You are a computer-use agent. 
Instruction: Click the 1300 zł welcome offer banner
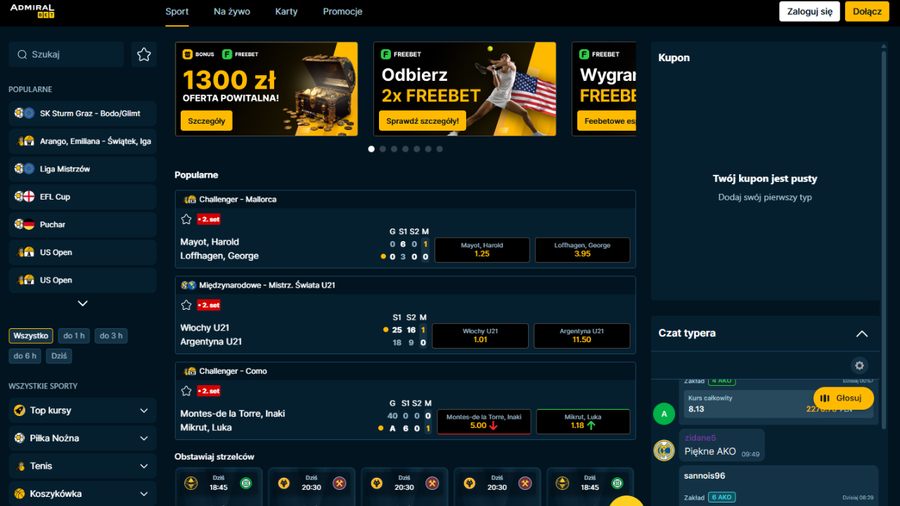[266, 89]
